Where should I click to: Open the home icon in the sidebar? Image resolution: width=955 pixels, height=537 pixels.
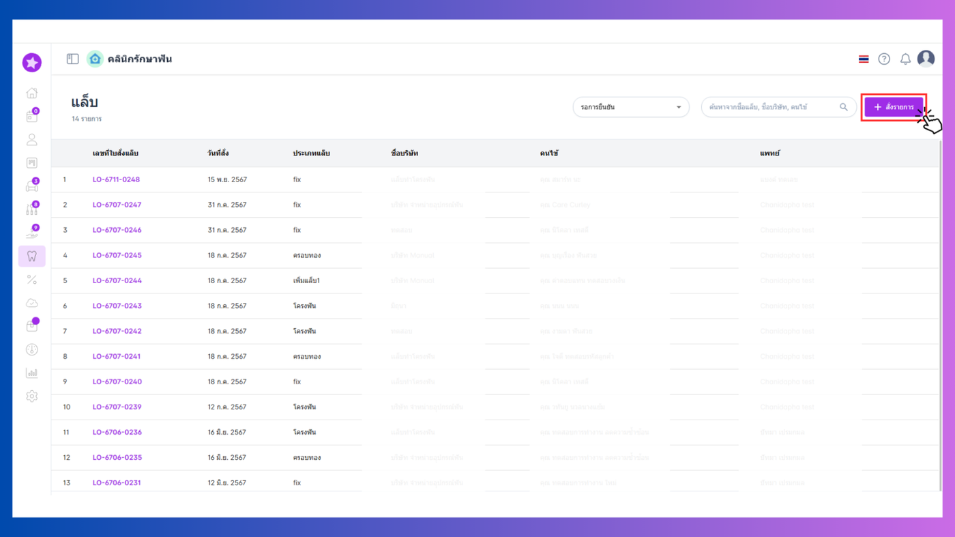pos(31,93)
